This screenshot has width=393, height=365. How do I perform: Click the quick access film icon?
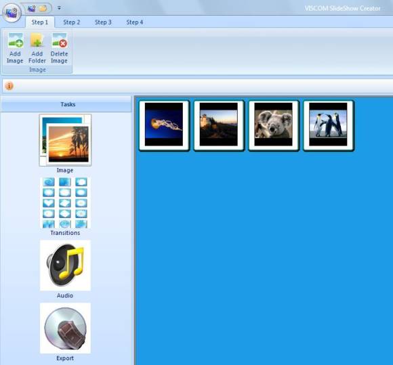pos(32,8)
